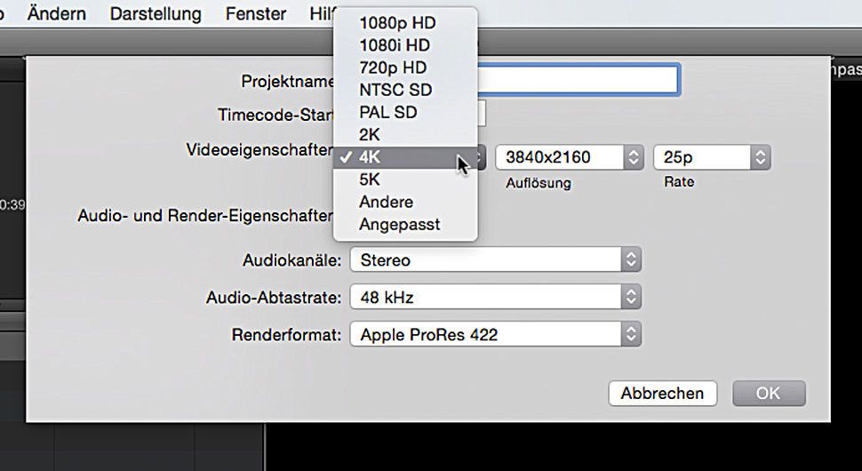Choose 1080i HD video format
Screen dimensions: 862x471
(x=395, y=45)
